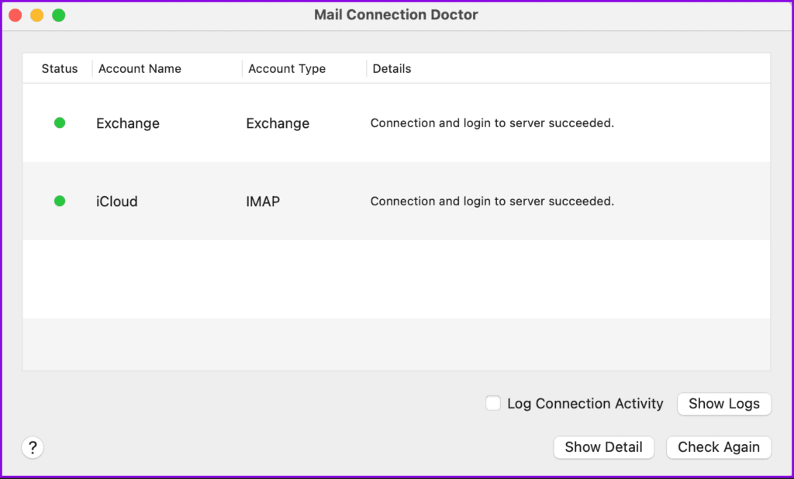Sort by the Status column header
This screenshot has height=479, width=794.
[x=60, y=68]
